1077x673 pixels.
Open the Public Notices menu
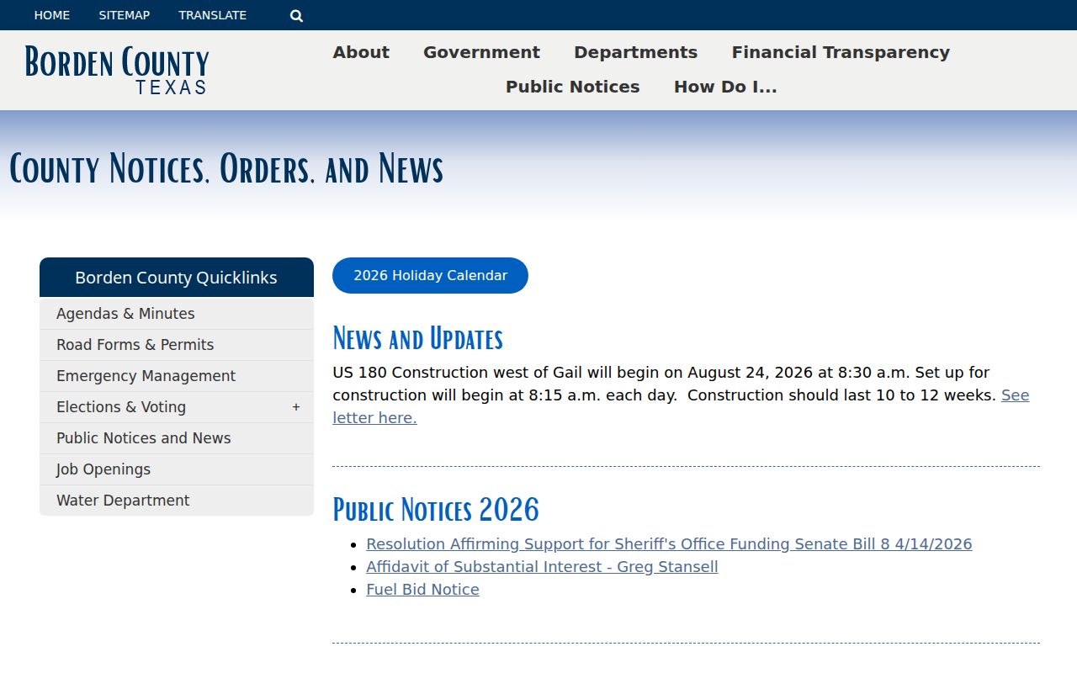(573, 87)
